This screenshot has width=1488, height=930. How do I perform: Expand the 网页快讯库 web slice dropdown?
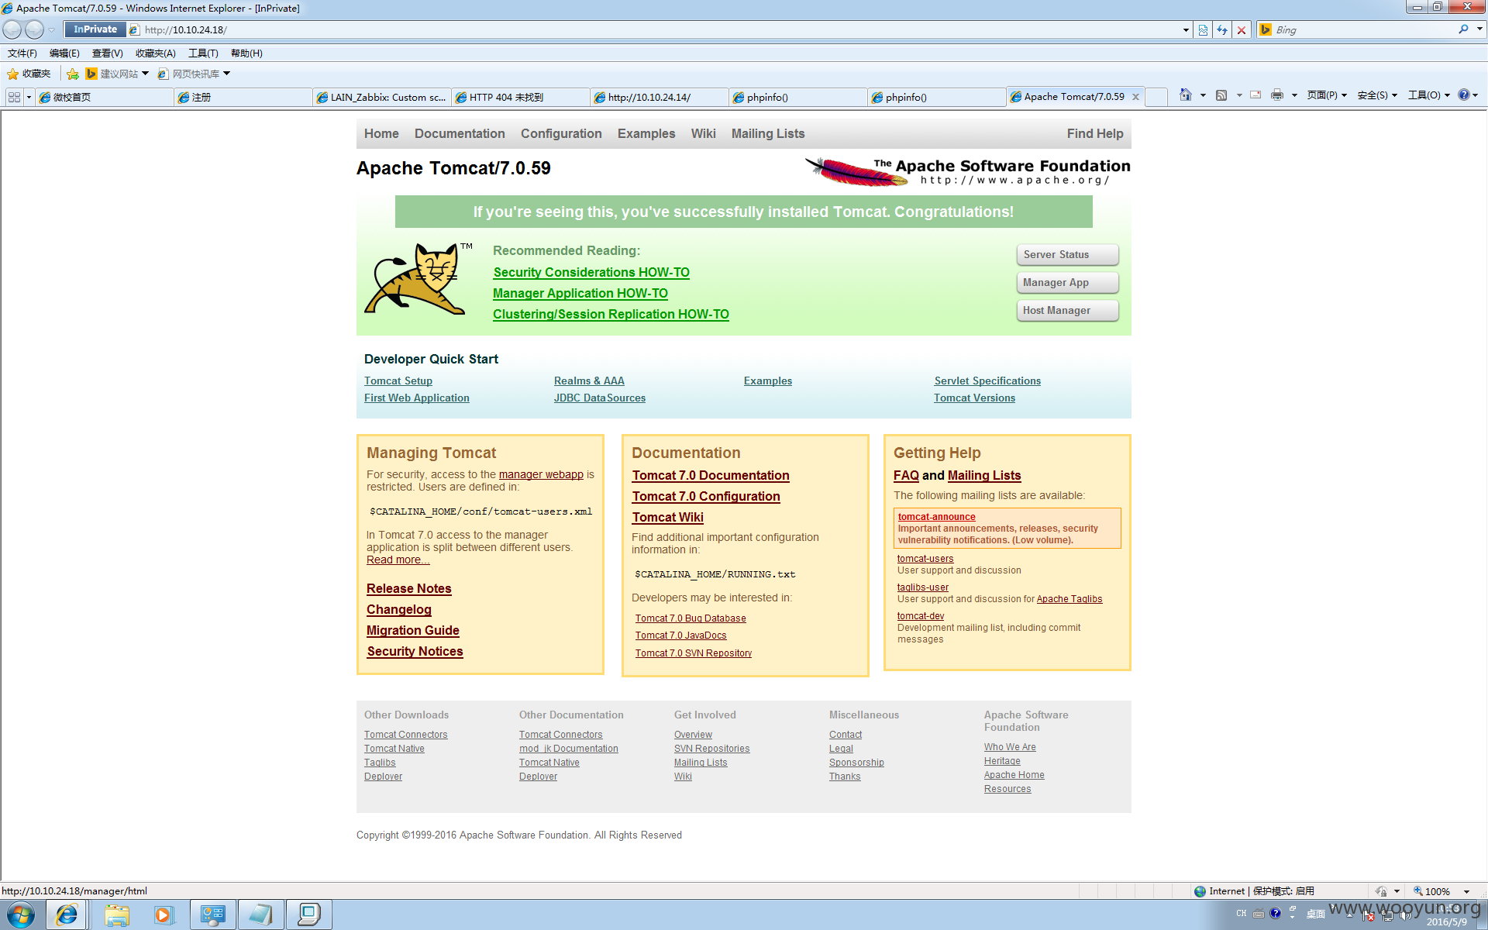click(226, 74)
